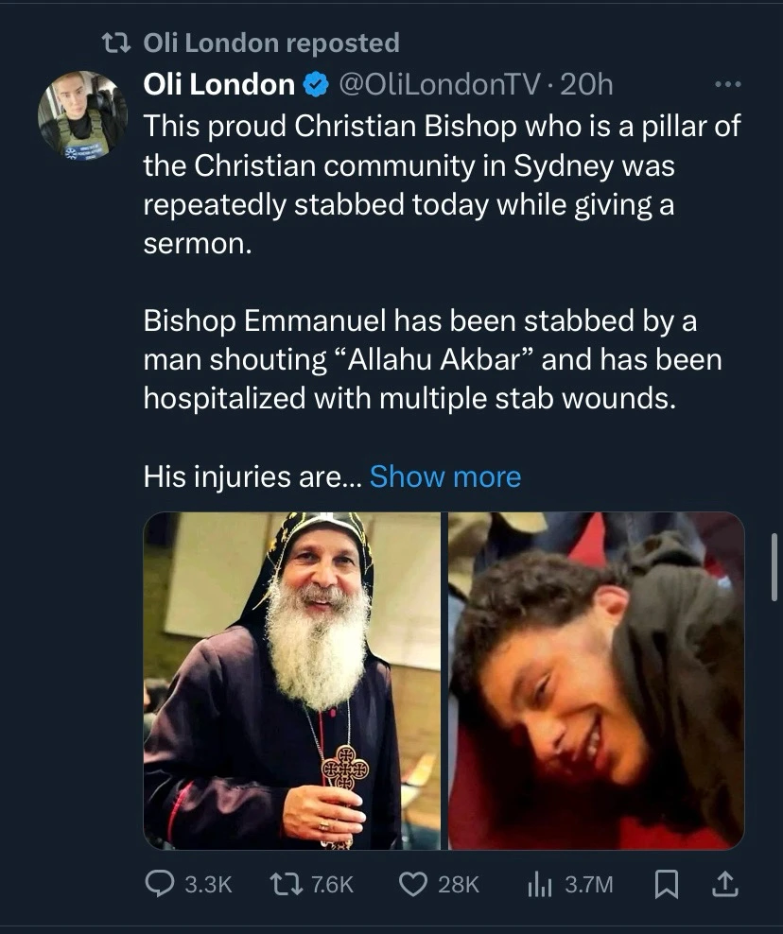Visit the @OliLondonTV handle
The height and width of the screenshot is (934, 783).
[x=441, y=84]
